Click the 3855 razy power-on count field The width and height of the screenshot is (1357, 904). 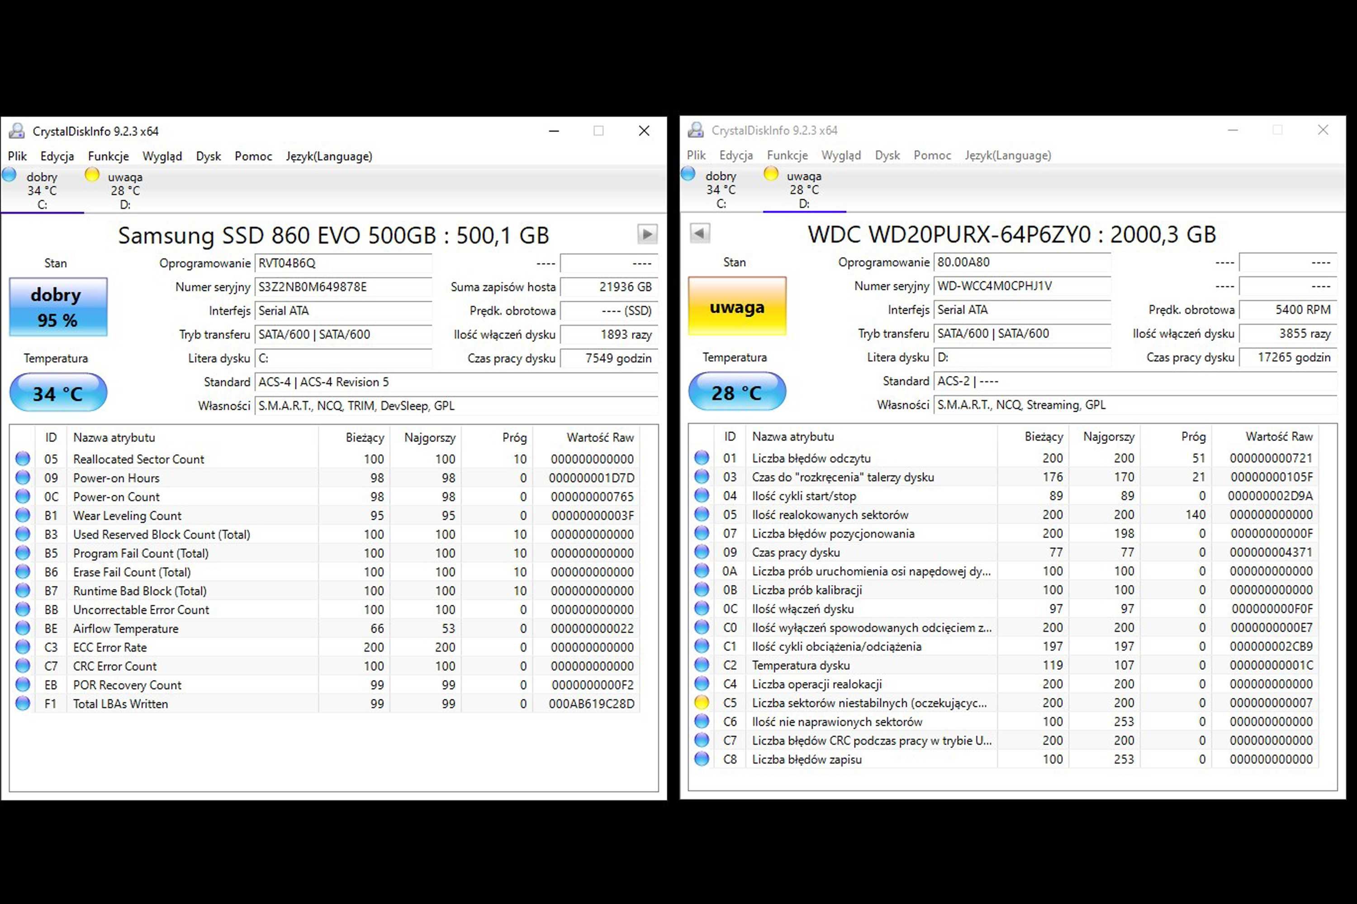click(x=1288, y=334)
